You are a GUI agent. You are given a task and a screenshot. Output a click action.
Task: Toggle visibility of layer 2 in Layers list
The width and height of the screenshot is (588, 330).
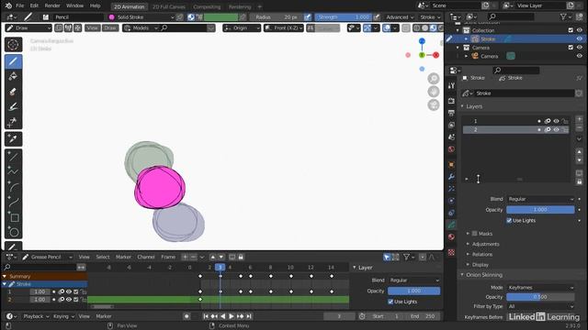click(x=556, y=130)
